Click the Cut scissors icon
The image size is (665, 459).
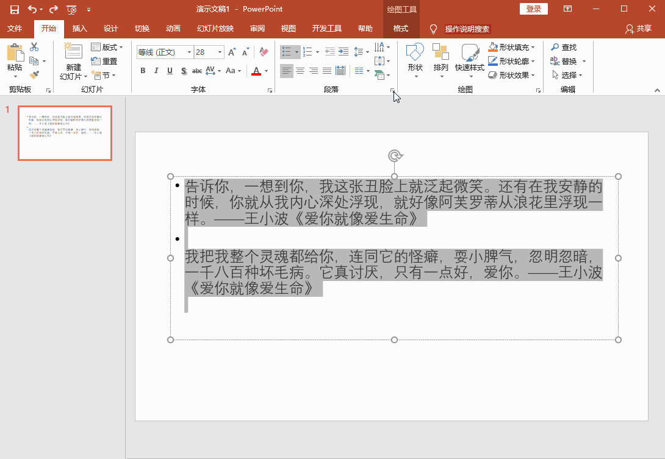[34, 47]
